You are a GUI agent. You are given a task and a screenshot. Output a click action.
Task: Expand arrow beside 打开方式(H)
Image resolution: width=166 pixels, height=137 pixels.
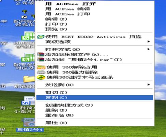tap(149, 49)
